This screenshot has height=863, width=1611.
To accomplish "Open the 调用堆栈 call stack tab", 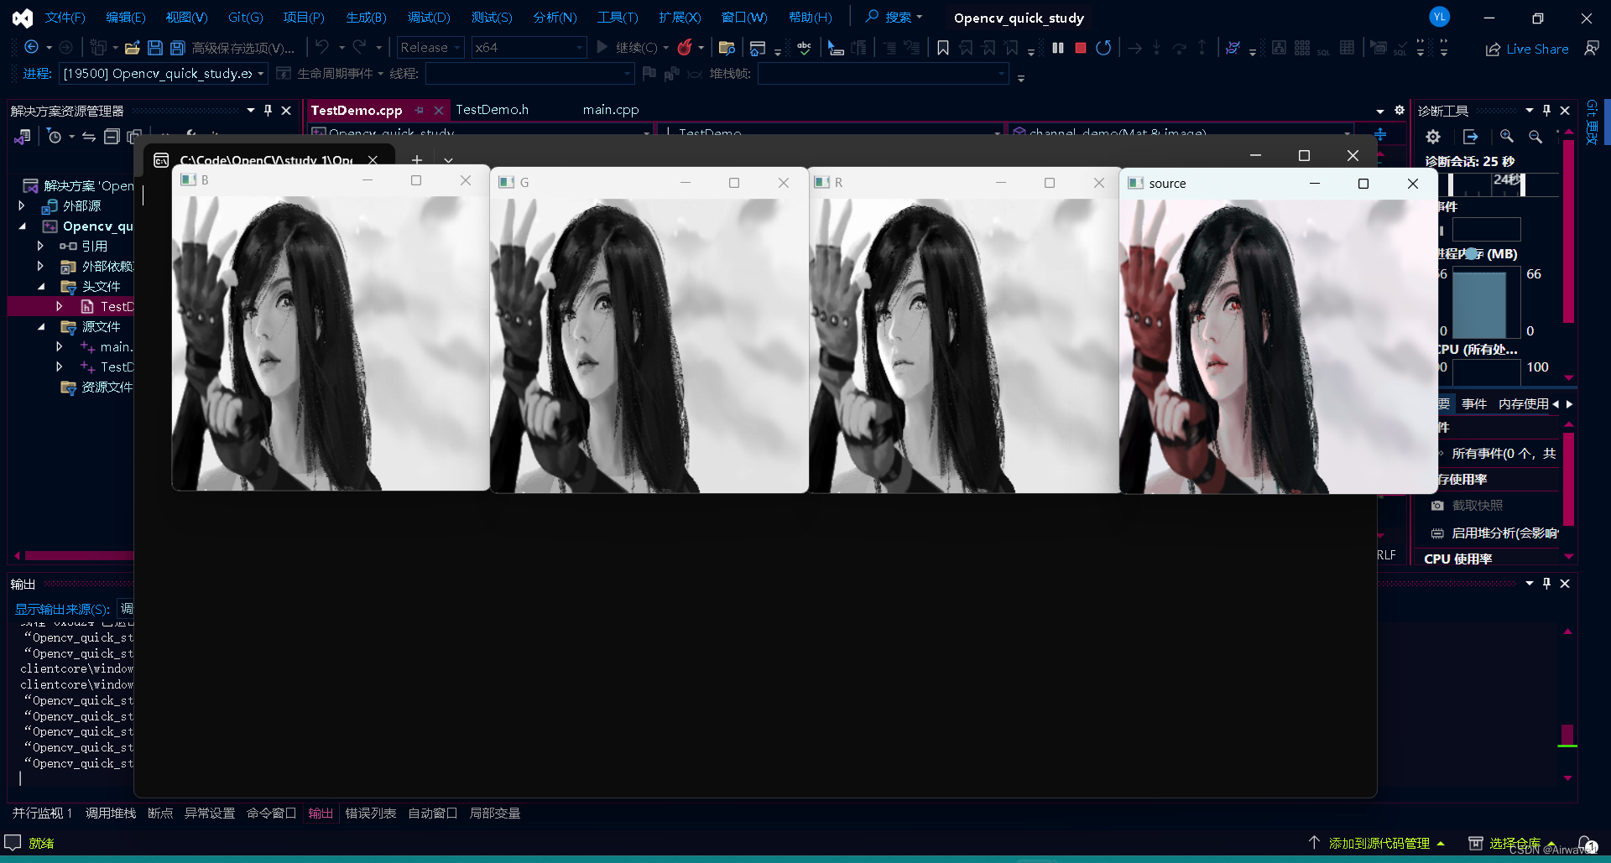I will point(111,813).
